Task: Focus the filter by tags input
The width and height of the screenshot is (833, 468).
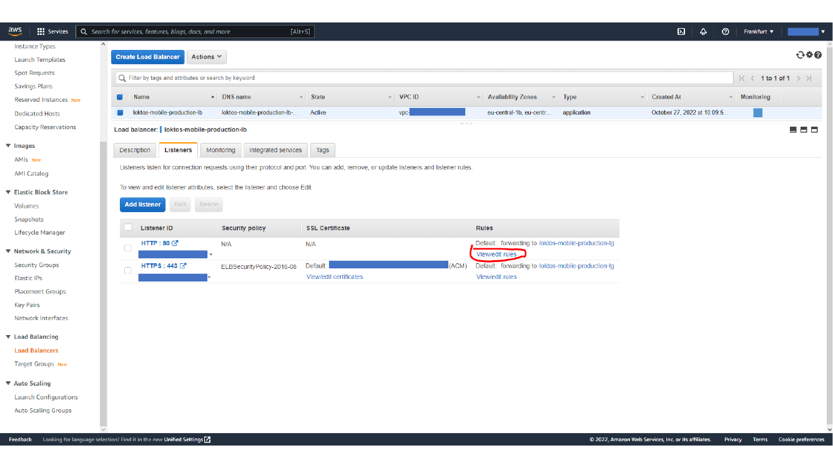Action: coord(425,78)
